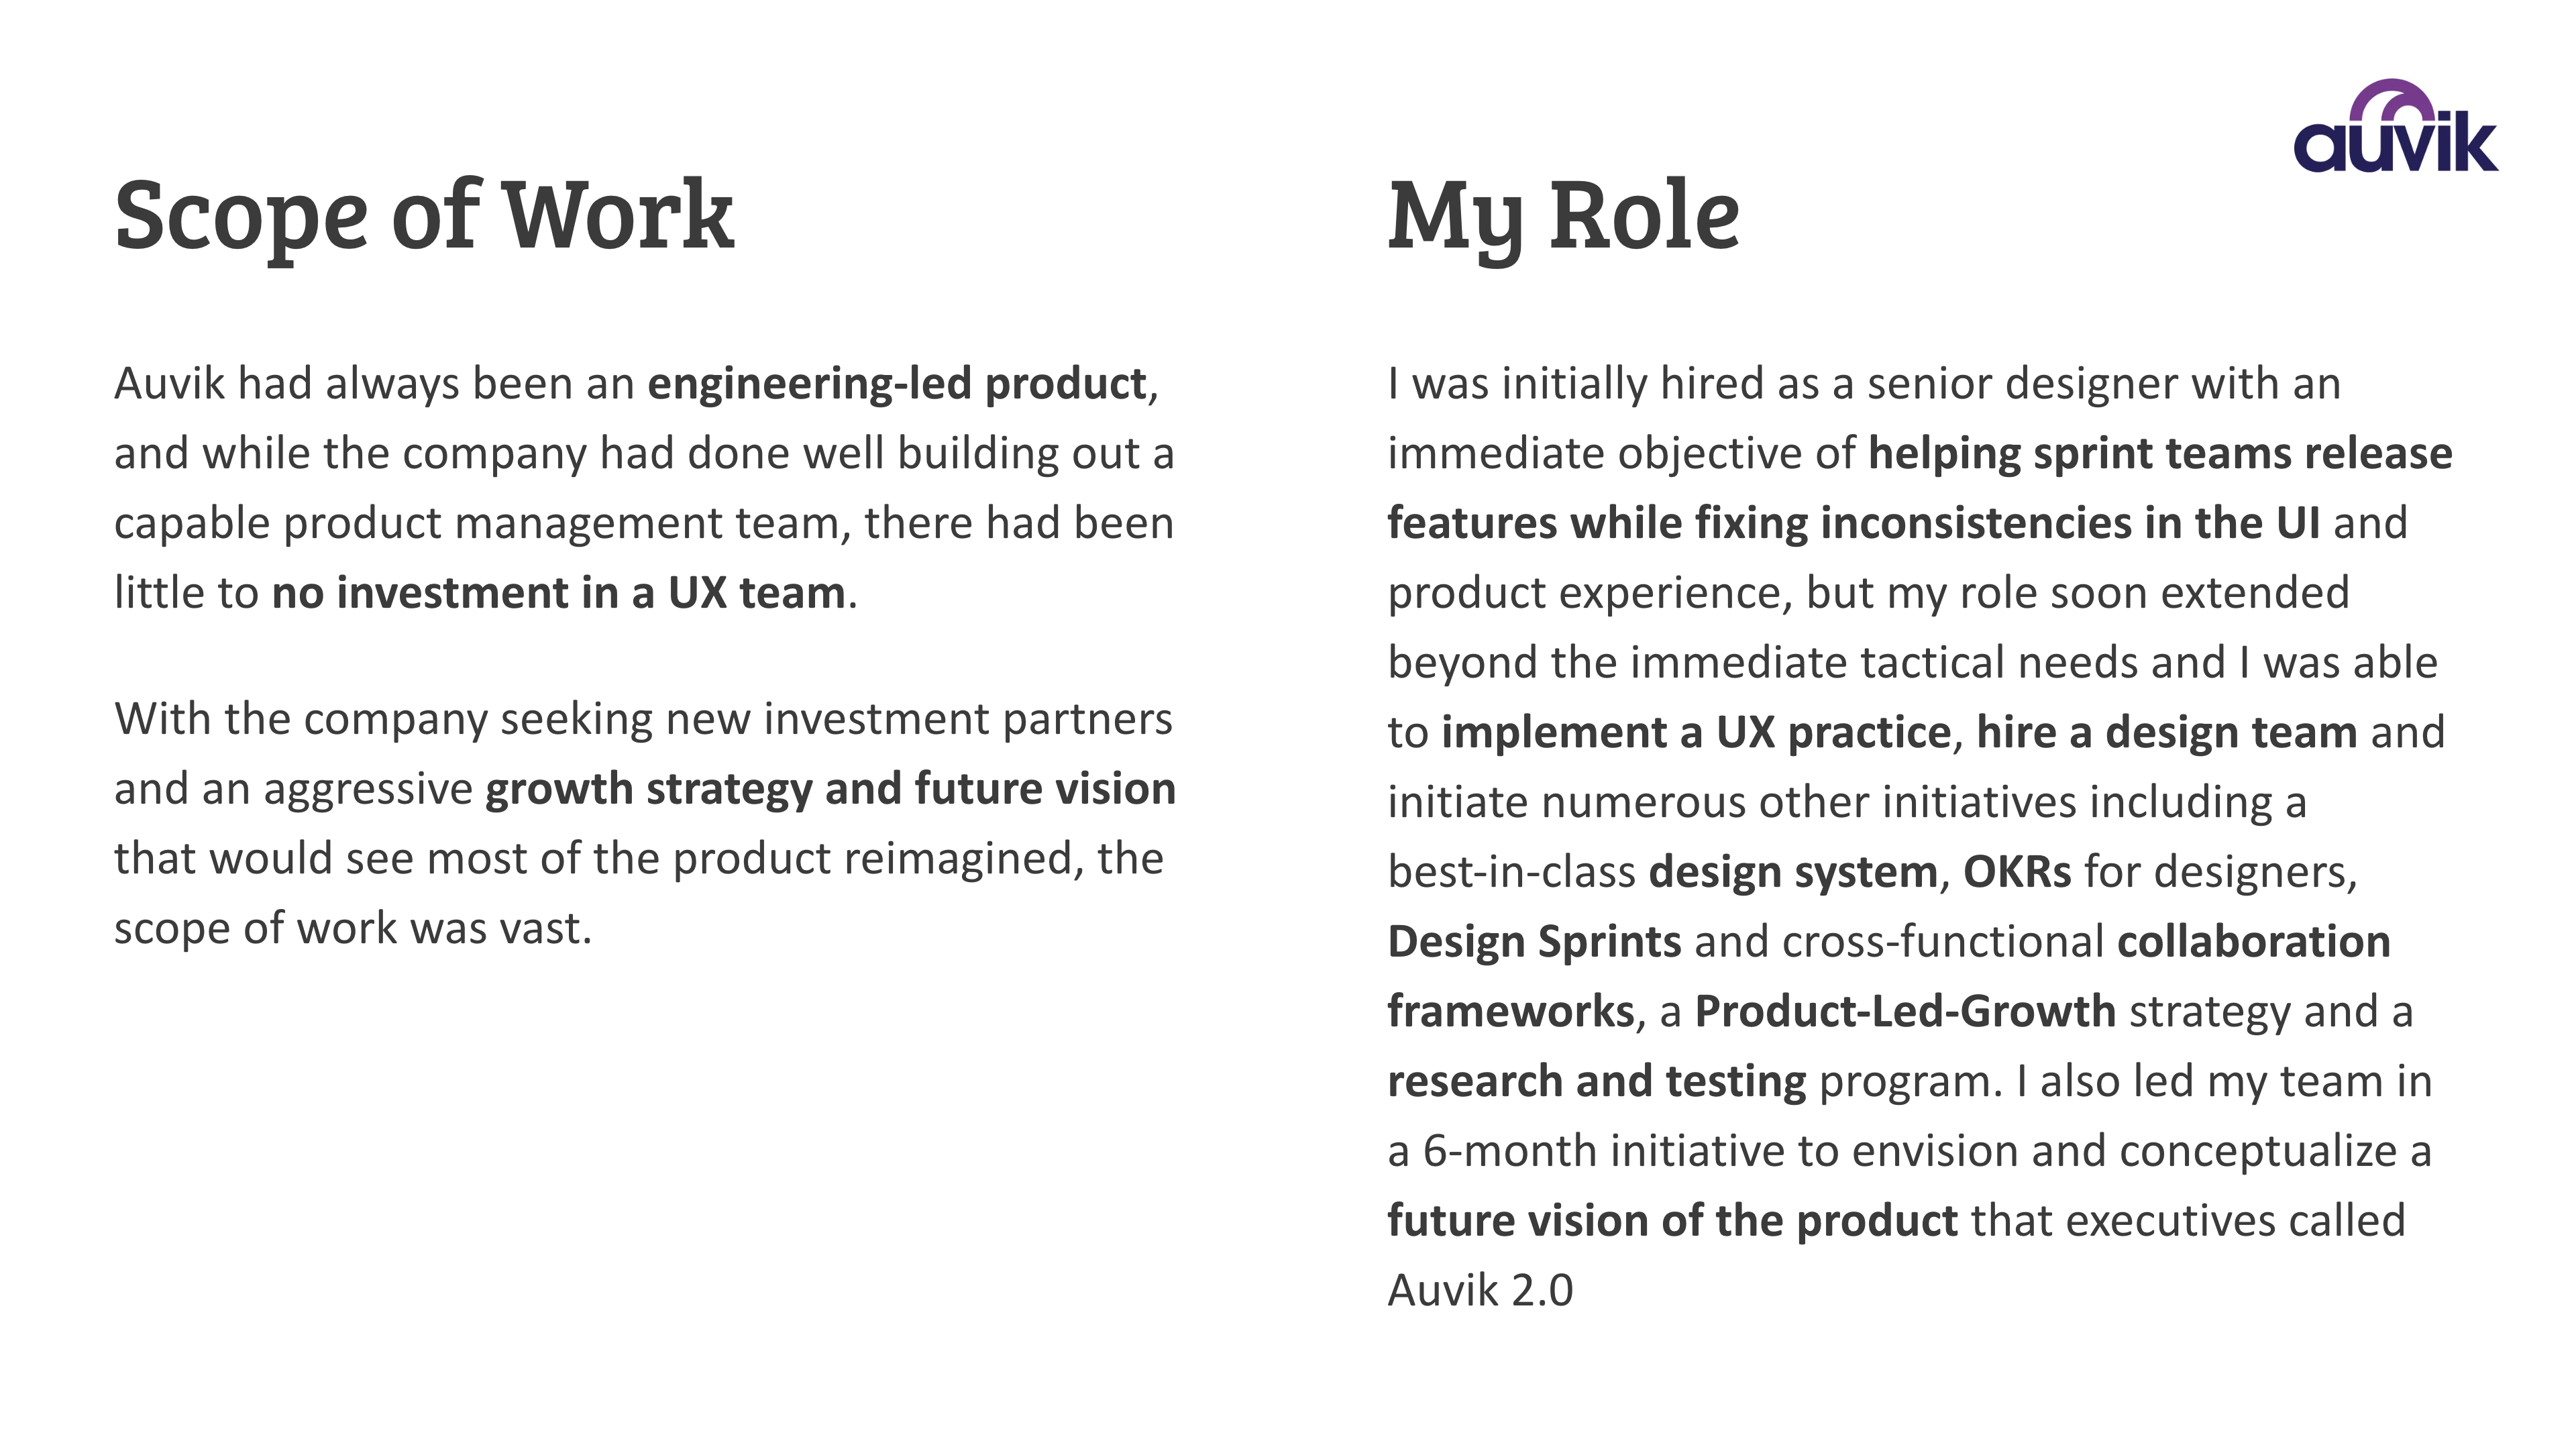
Task: Click bold text hire a design team
Action: [2167, 733]
